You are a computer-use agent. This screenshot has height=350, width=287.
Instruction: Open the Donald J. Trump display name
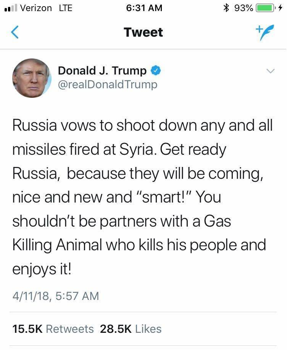click(x=102, y=71)
